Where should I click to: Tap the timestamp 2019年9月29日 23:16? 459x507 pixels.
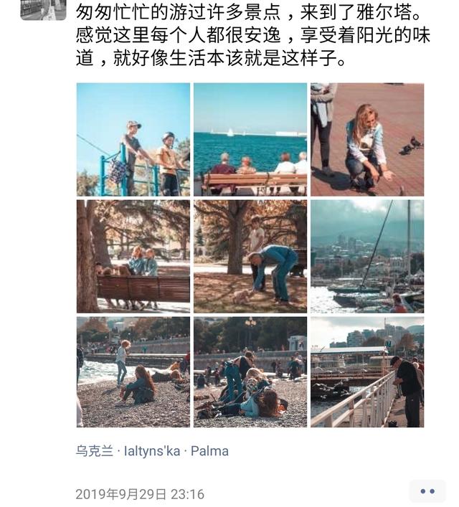point(140,494)
